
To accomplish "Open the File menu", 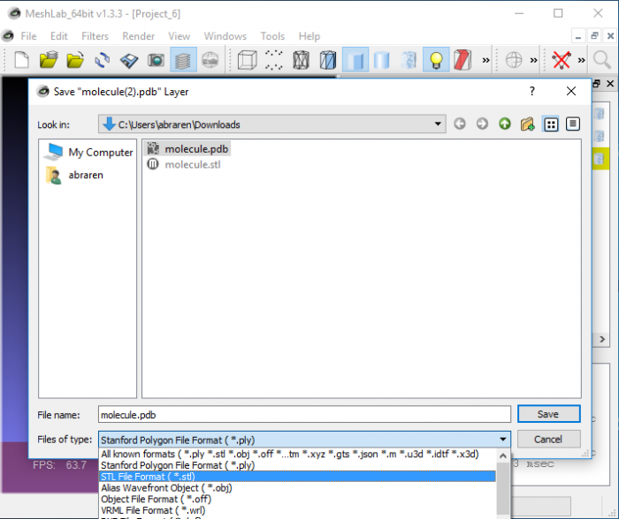I will click(x=28, y=36).
